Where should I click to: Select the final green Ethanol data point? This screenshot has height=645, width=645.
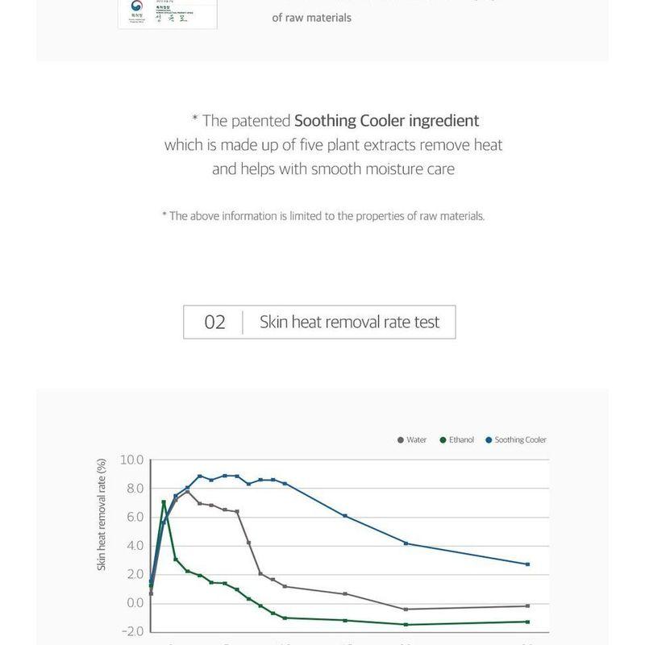[x=528, y=622]
